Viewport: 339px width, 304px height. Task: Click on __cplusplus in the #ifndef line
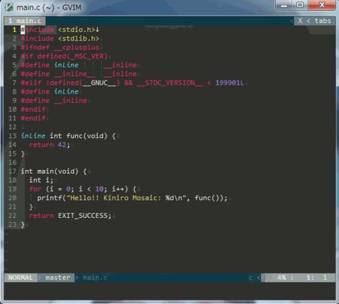coord(77,47)
